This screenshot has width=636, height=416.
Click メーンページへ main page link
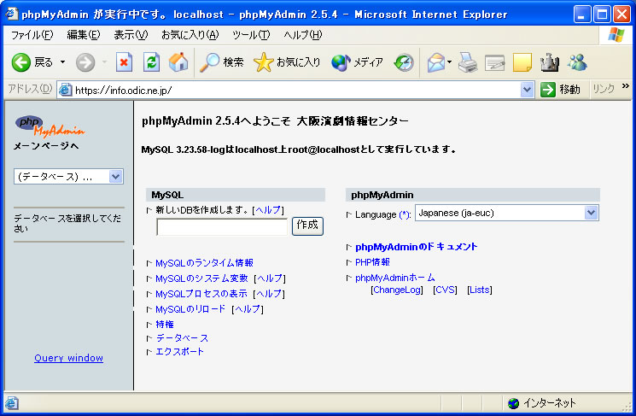coord(46,146)
